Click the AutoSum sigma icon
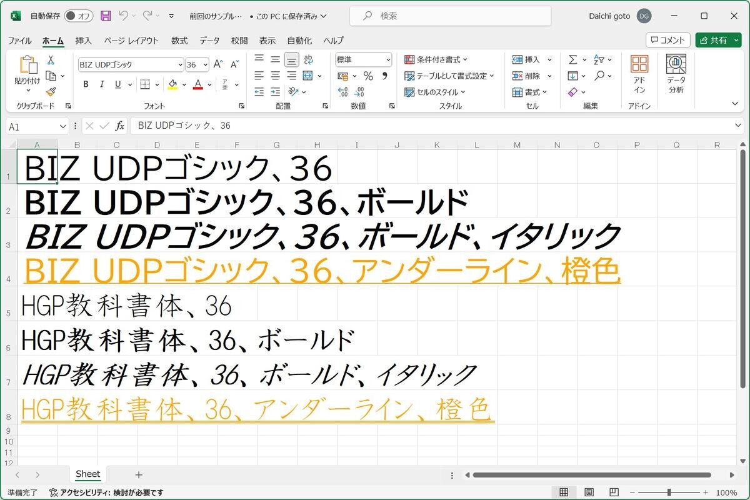 tap(572, 60)
